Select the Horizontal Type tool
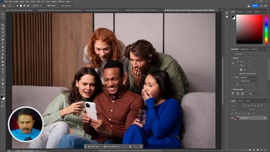Screen dimensions: 270x152 coord(3,72)
